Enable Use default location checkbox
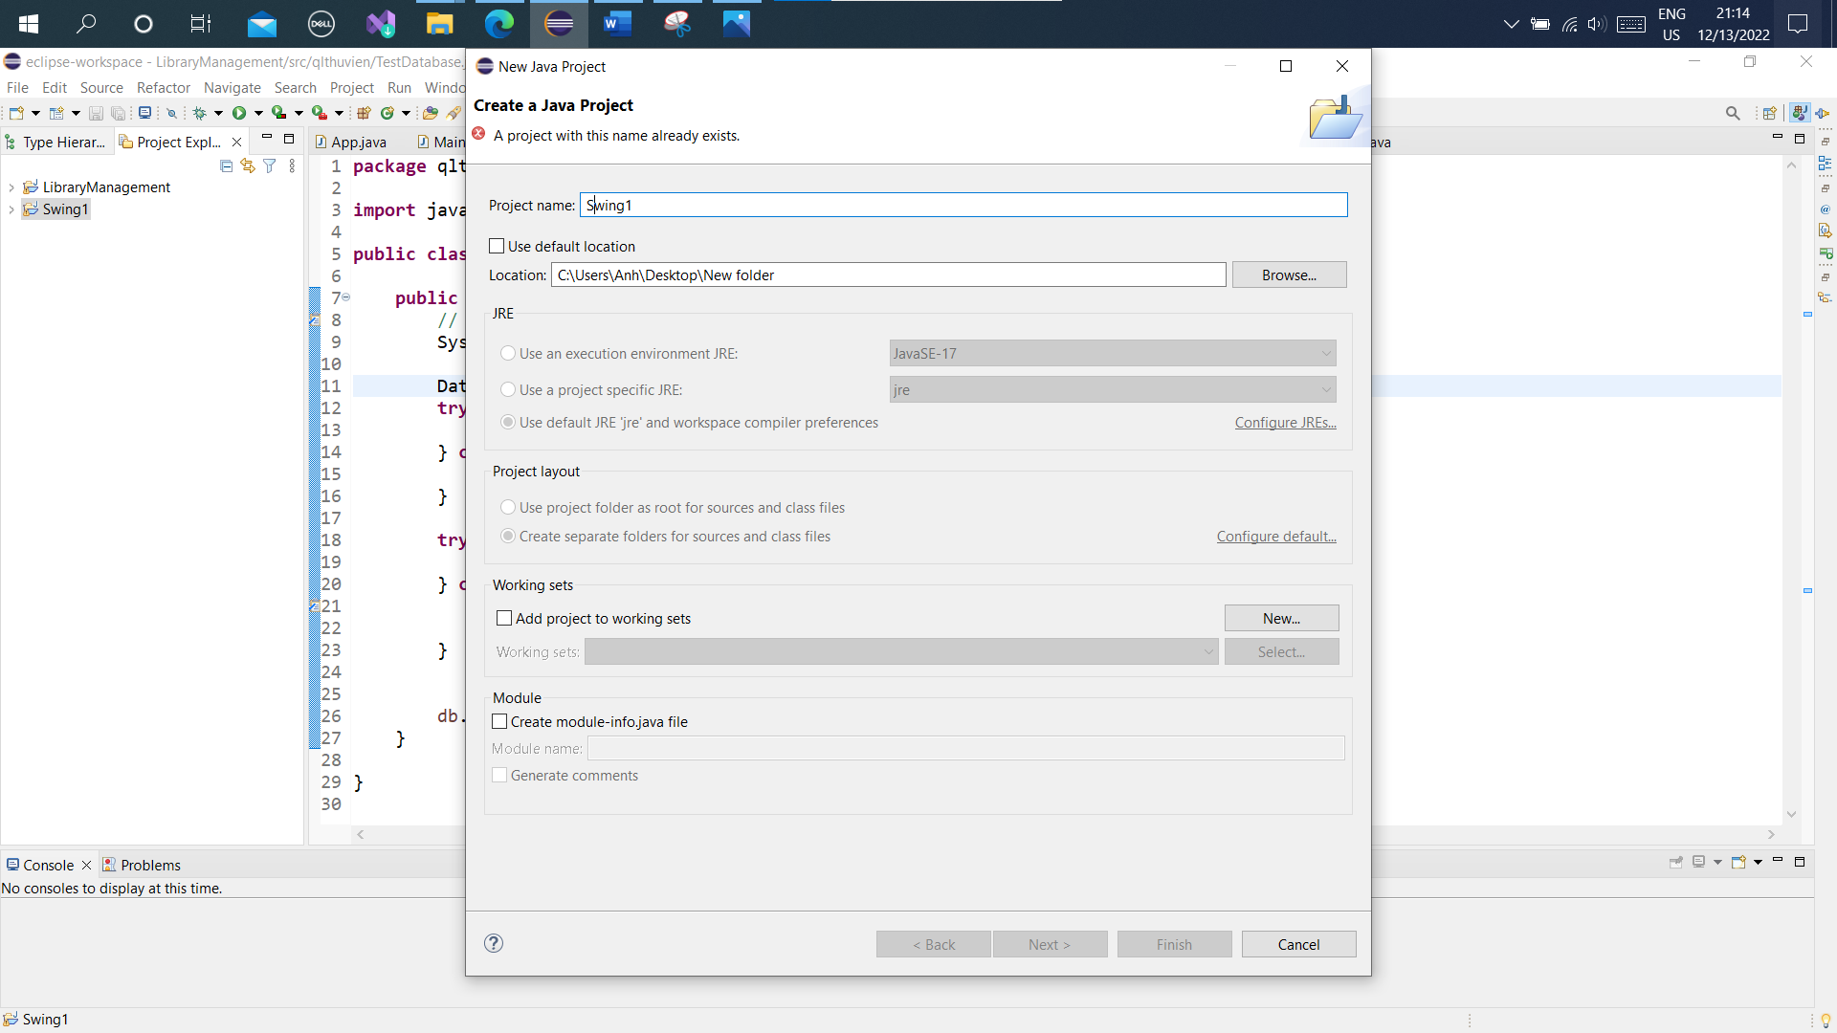 498,246
